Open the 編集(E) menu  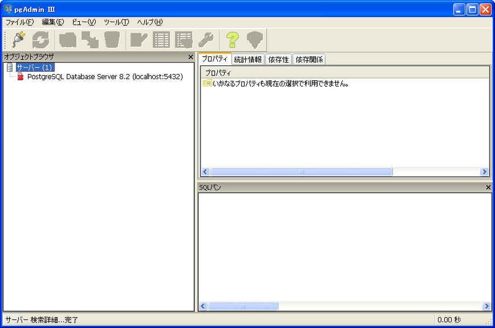click(x=53, y=22)
